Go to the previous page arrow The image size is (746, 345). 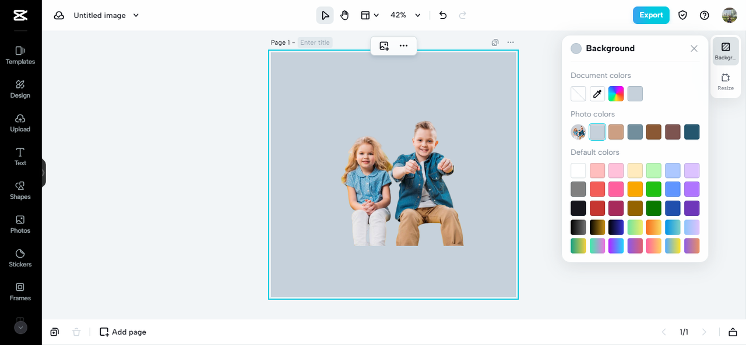(664, 332)
